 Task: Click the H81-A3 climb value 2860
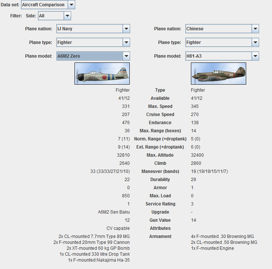coord(196,163)
